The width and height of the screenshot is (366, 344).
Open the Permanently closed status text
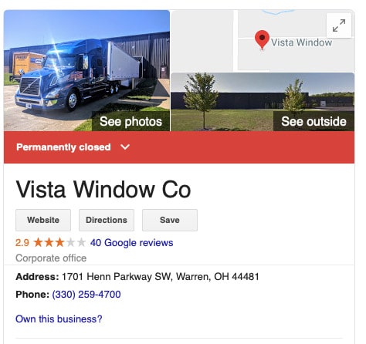pos(63,147)
